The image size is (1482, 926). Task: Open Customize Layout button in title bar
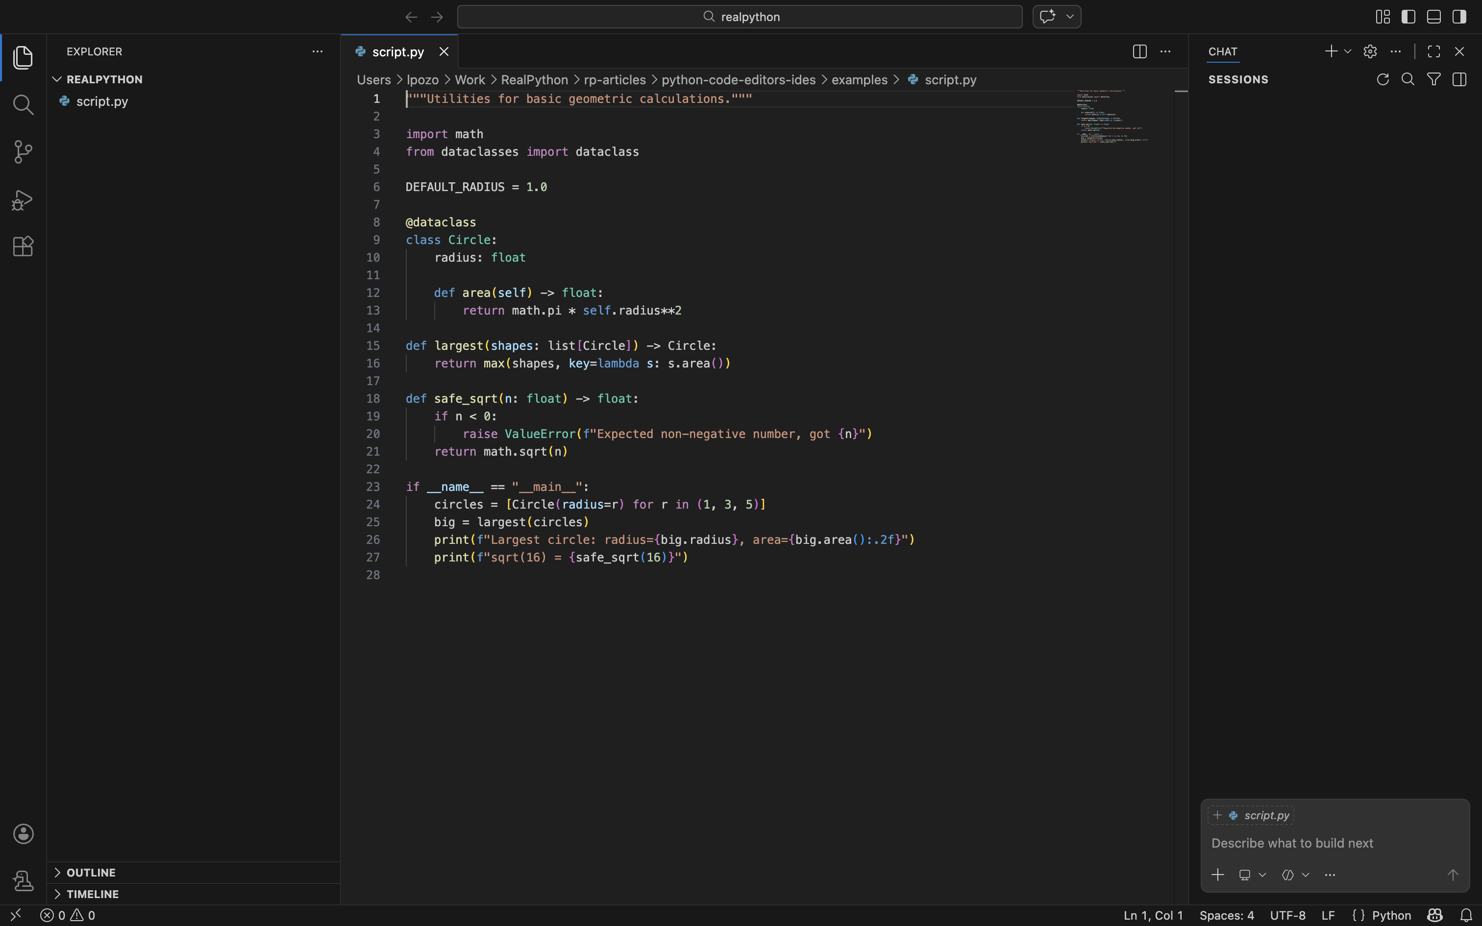point(1382,17)
